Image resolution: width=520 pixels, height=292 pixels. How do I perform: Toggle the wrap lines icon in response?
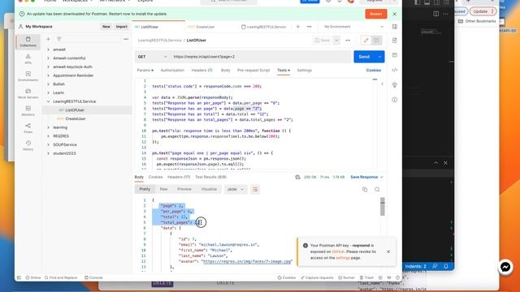click(x=255, y=189)
